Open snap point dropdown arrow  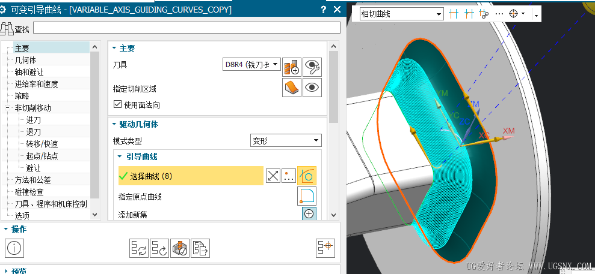coord(523,14)
